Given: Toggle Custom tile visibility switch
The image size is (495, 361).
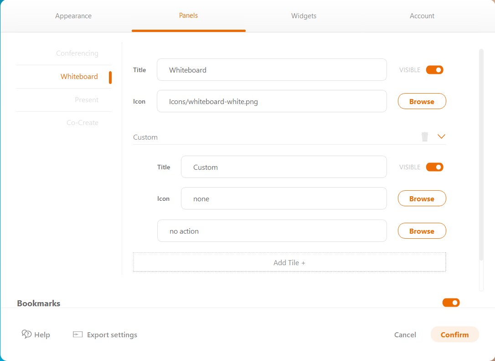Looking at the screenshot, I should pyautogui.click(x=434, y=167).
